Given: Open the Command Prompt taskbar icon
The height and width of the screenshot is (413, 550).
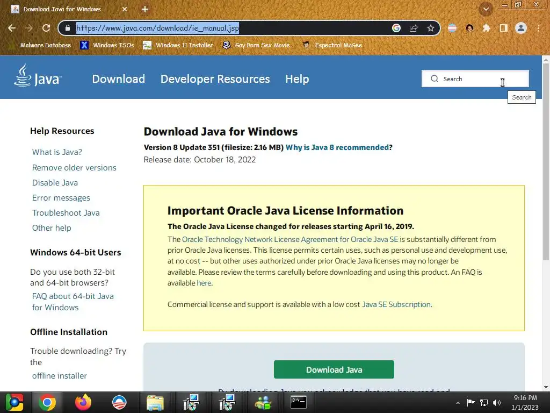Looking at the screenshot, I should coord(299,402).
